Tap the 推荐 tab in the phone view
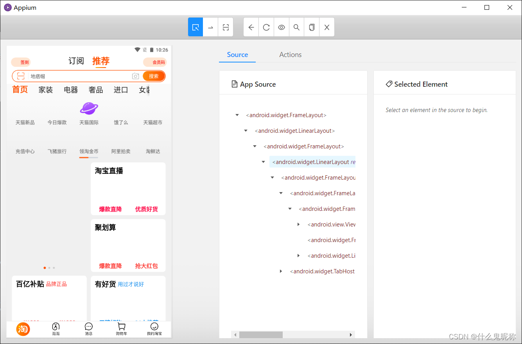 101,61
